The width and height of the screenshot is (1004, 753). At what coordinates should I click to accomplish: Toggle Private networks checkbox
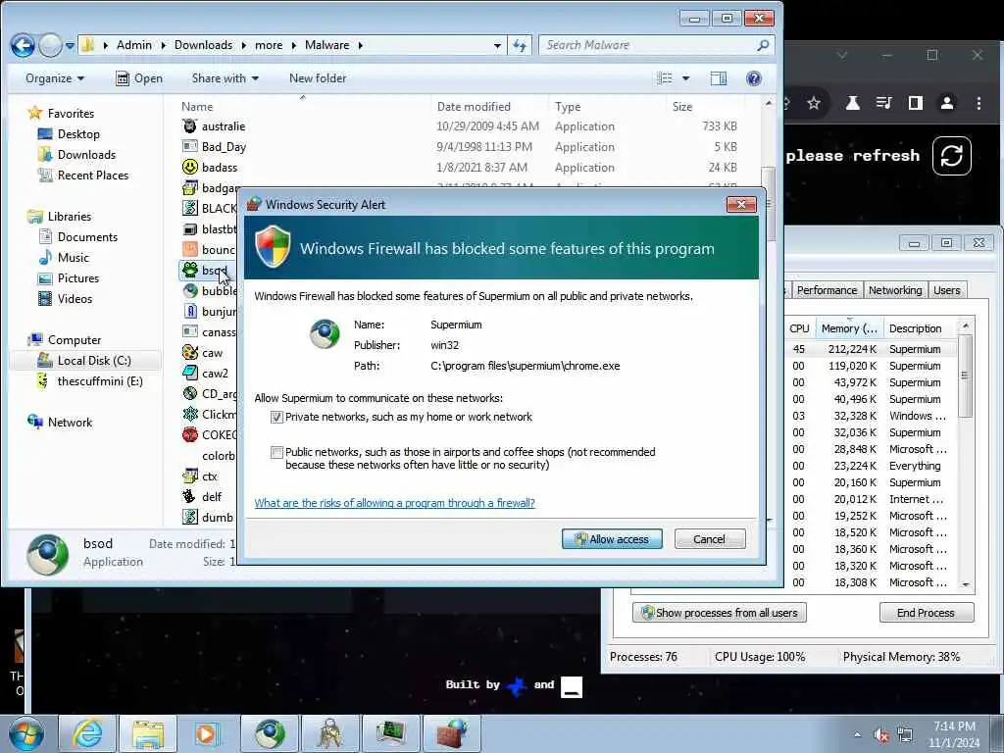point(276,418)
